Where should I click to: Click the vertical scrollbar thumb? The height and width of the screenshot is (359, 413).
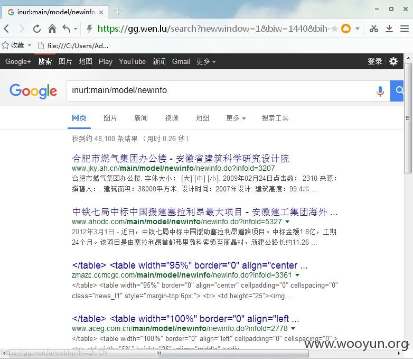(408, 118)
